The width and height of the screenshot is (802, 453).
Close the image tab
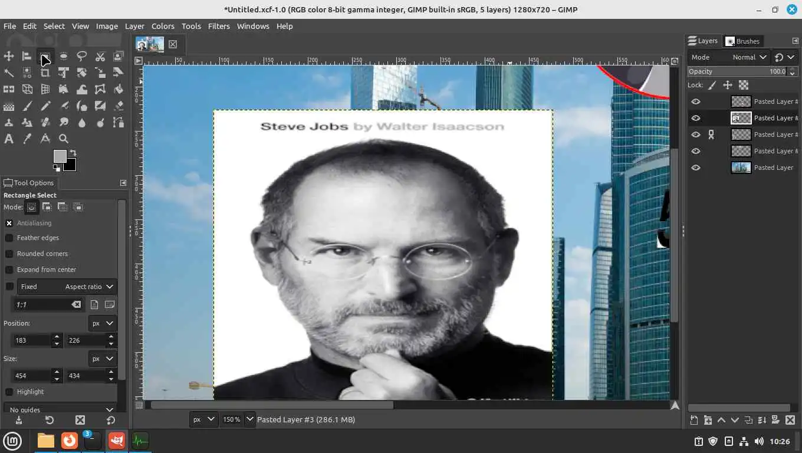[173, 44]
